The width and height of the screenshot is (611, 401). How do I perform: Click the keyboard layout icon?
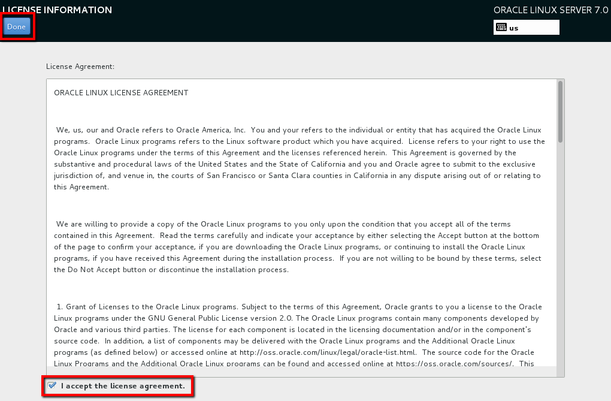click(x=501, y=28)
